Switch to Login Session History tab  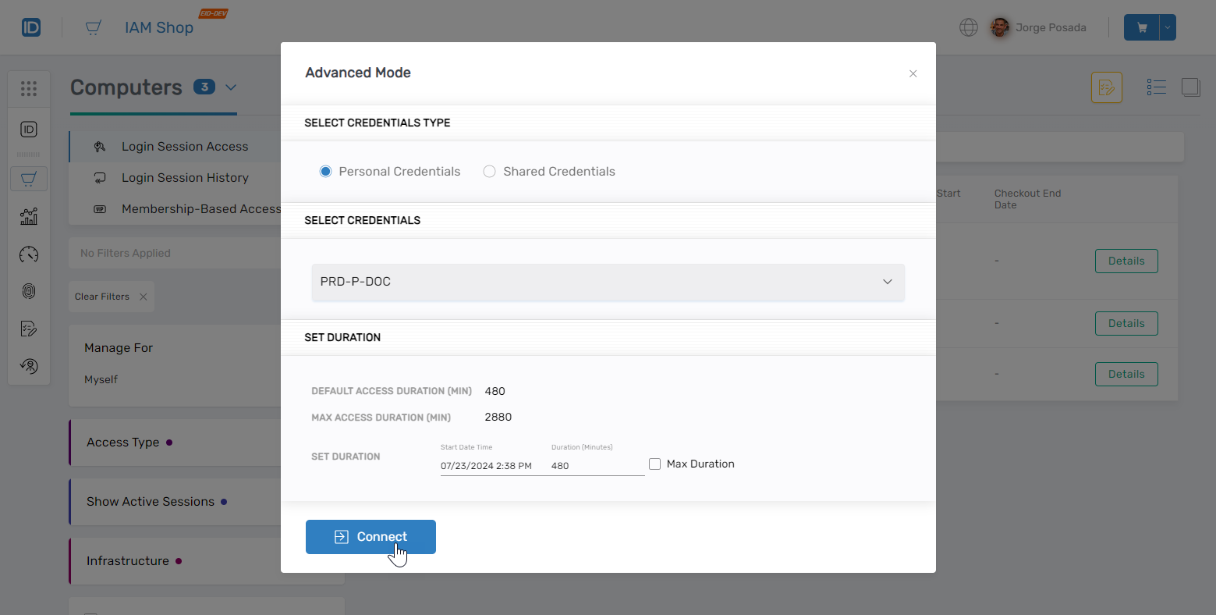[x=185, y=177]
